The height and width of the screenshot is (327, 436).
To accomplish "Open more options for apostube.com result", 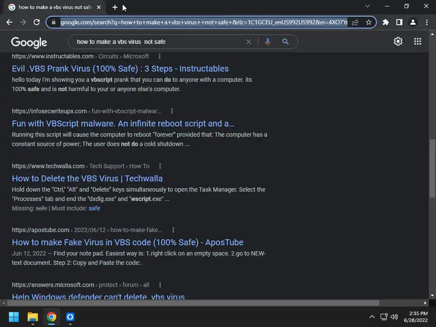I will tap(173, 230).
